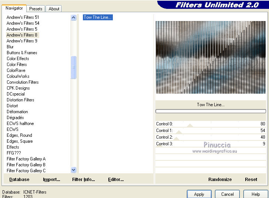Select the Distort category
Image resolution: width=269 pixels, height=198 pixels.
(12, 106)
